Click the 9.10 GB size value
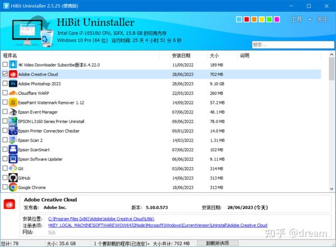 pyautogui.click(x=217, y=84)
